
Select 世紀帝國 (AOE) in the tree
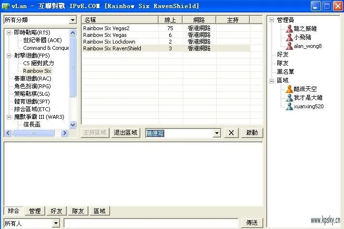42,40
